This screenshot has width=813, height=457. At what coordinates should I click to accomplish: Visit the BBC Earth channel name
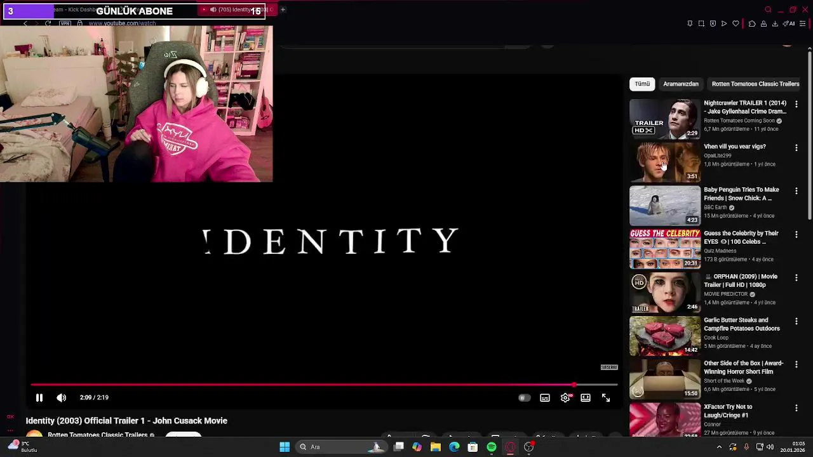715,208
